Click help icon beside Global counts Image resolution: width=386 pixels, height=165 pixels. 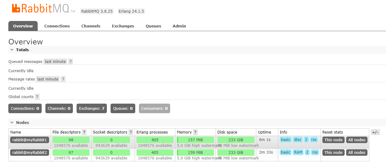37,97
